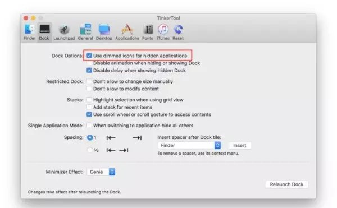Open the Minimizer Effect Genie dropdown
This screenshot has width=337, height=208.
coord(101,172)
